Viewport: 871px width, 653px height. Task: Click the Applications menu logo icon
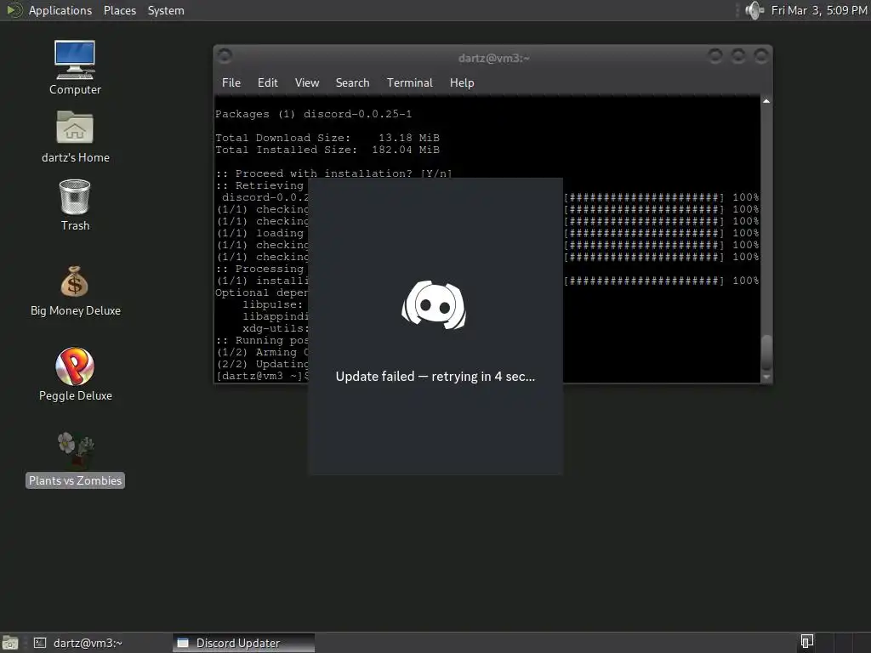pyautogui.click(x=14, y=10)
